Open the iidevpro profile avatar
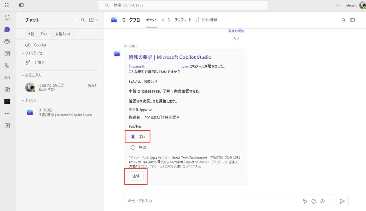The width and height of the screenshot is (366, 211). (x=362, y=5)
